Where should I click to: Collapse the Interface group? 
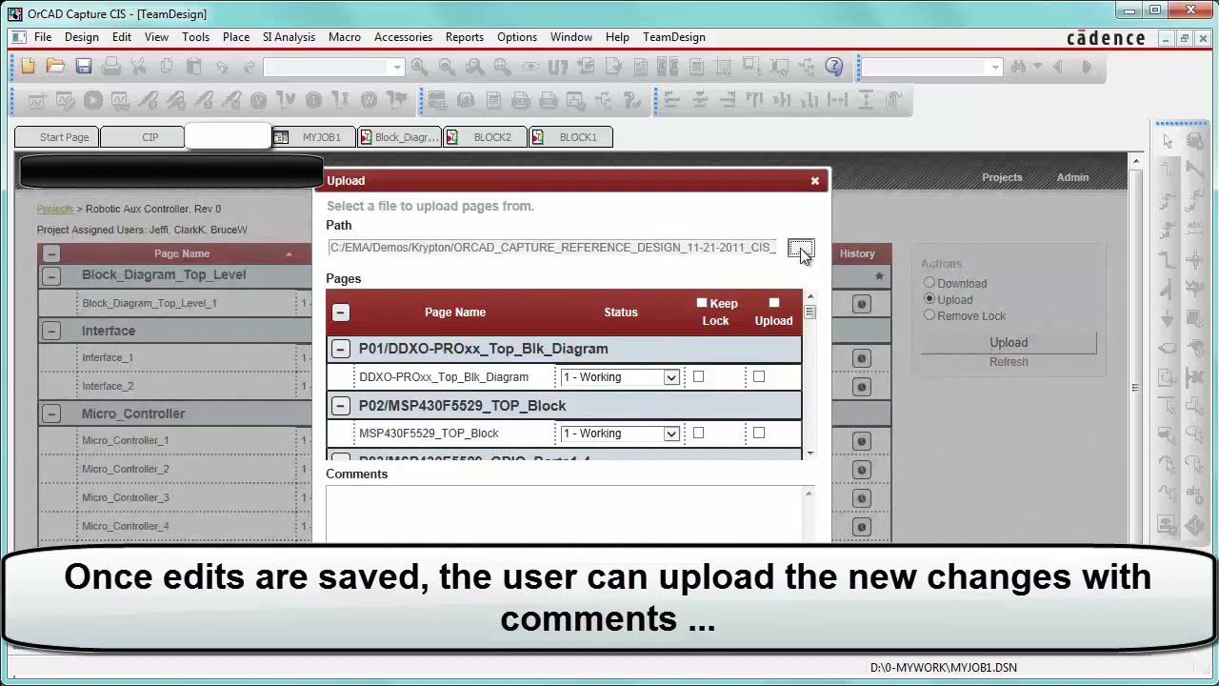point(51,331)
